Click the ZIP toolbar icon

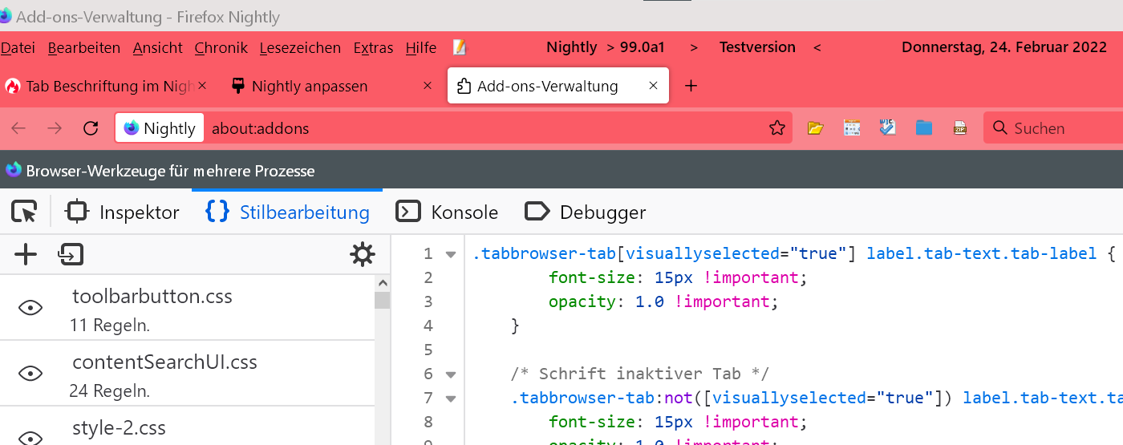pos(960,128)
